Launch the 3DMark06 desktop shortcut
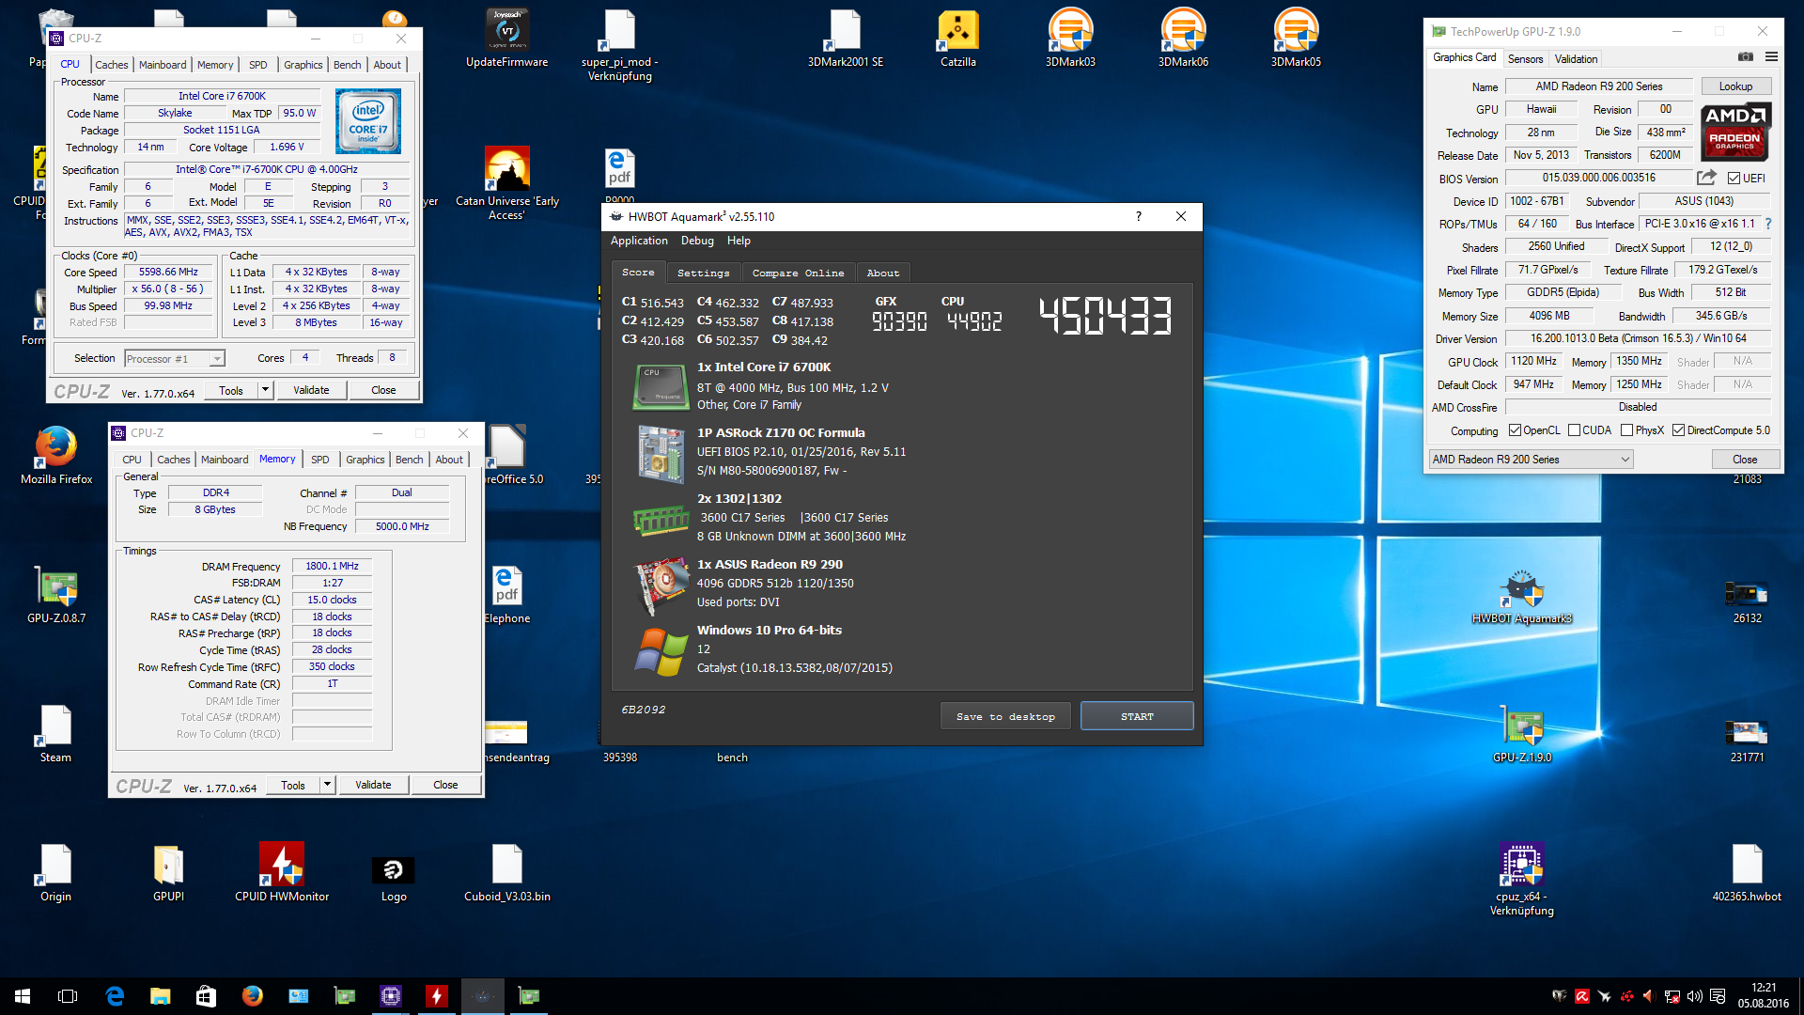The width and height of the screenshot is (1804, 1015). 1183,38
